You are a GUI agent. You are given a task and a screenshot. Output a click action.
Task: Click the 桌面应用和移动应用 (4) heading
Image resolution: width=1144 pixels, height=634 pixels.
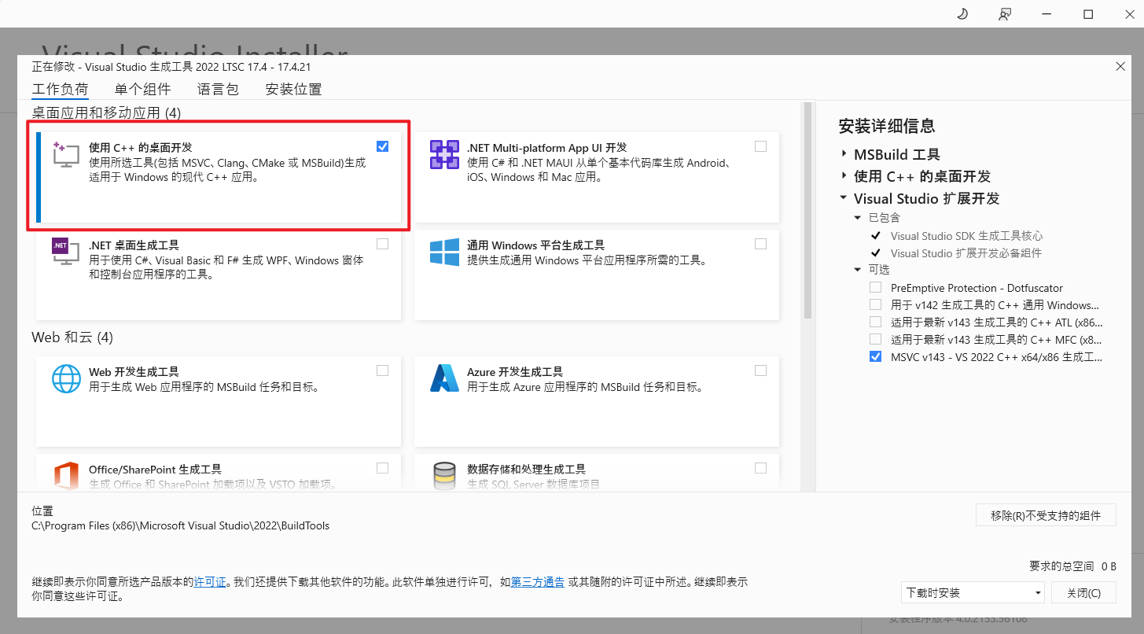[106, 112]
